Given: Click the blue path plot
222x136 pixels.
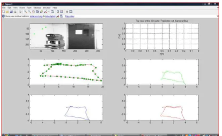Looking at the screenshot, I should coord(66,108).
